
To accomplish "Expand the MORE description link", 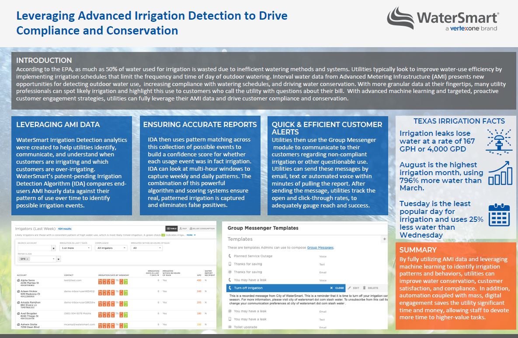I will coord(191,235).
